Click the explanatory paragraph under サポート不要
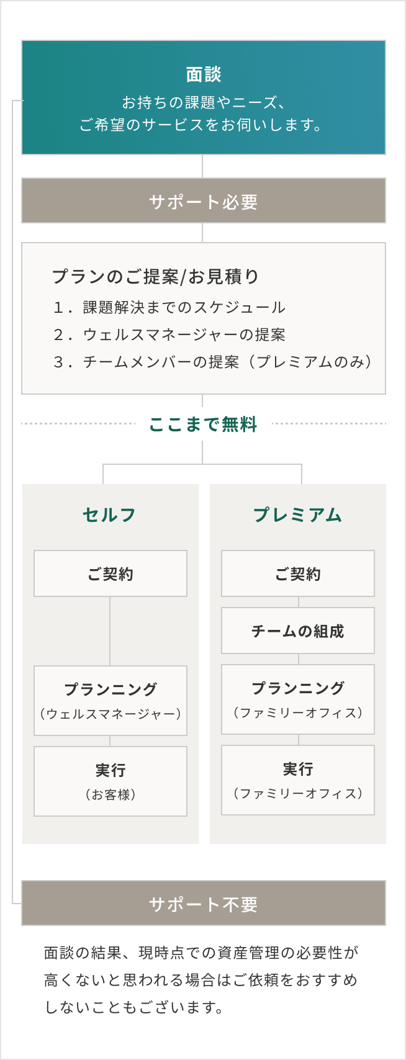 [x=201, y=980]
